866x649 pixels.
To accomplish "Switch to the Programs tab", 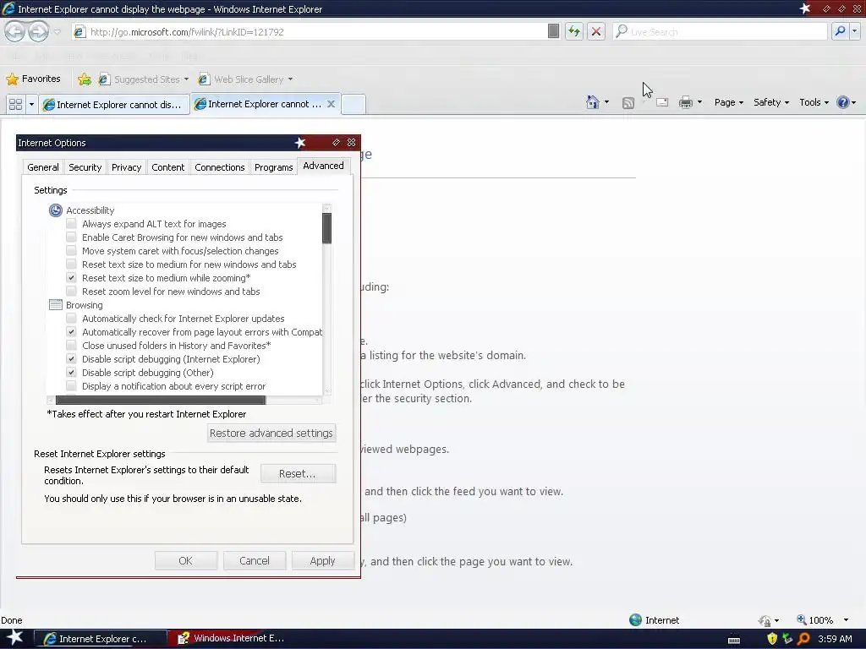I will [273, 167].
